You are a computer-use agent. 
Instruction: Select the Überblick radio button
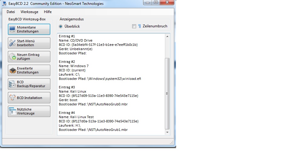click(61, 26)
